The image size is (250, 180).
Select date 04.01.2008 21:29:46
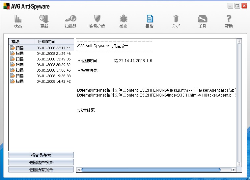point(54,54)
